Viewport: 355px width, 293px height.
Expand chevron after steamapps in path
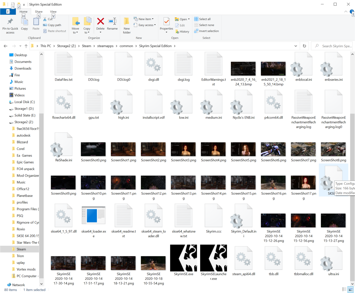pos(117,46)
